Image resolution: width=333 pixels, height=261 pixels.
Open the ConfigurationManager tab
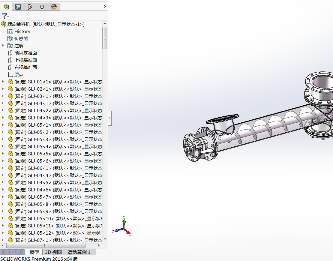click(x=30, y=7)
